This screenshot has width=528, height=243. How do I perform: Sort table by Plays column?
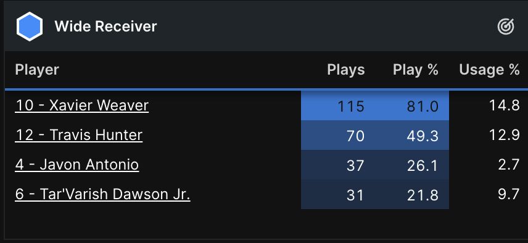coord(346,70)
